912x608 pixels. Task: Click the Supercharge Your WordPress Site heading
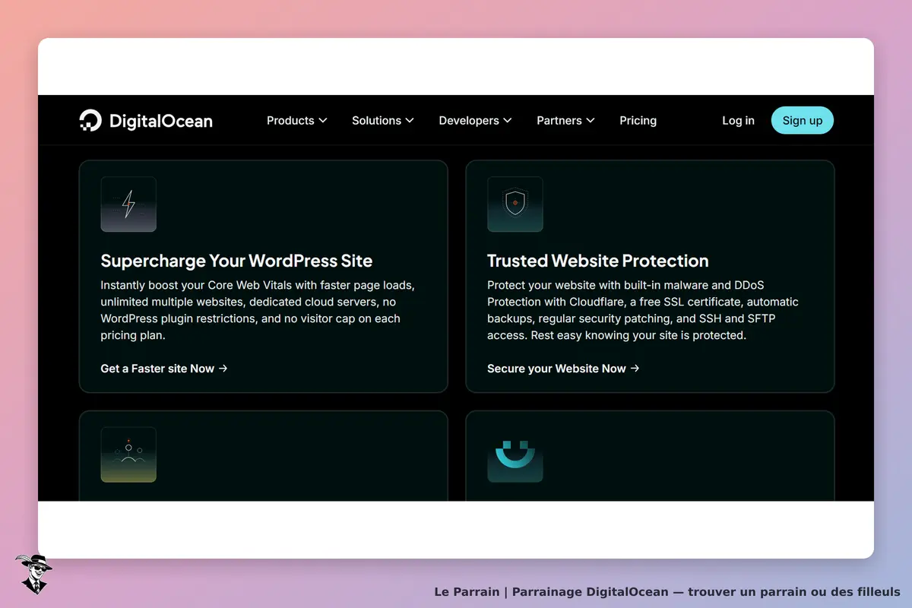point(236,261)
